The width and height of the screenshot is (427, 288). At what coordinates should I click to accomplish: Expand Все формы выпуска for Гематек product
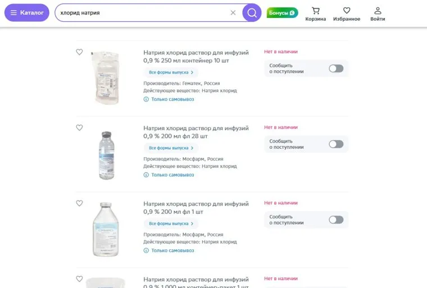[171, 72]
